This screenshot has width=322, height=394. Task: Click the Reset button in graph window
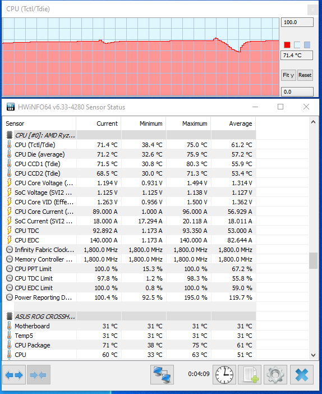tap(305, 75)
